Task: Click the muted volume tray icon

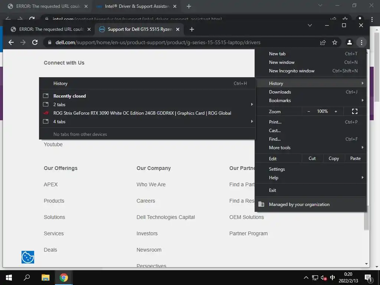Action: click(324, 278)
